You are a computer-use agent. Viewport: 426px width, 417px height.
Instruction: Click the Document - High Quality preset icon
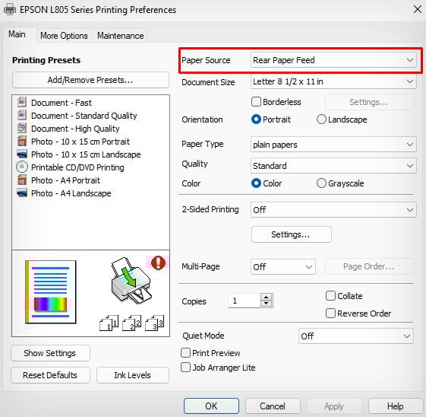(x=22, y=128)
